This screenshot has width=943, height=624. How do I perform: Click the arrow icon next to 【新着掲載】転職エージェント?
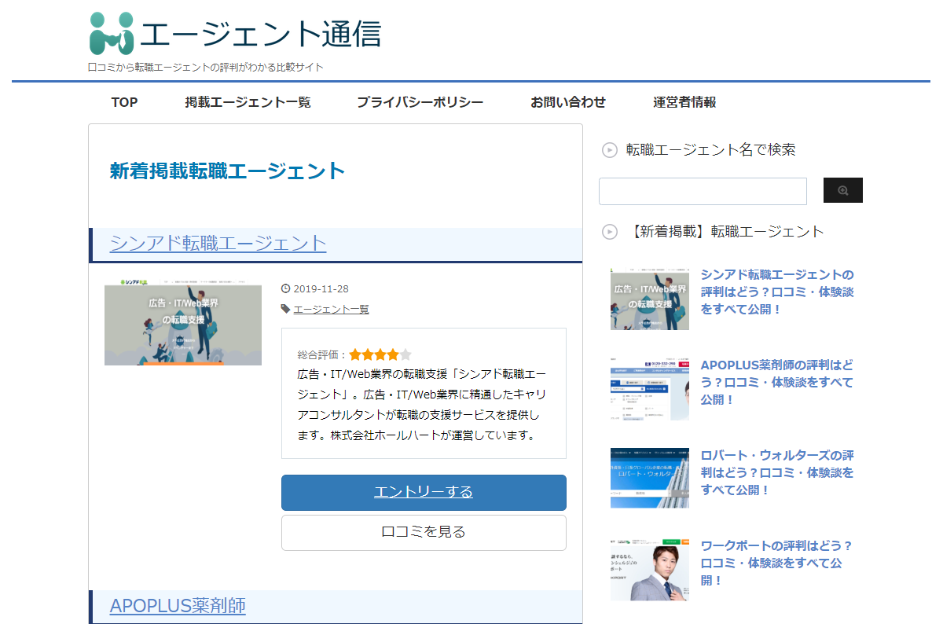pyautogui.click(x=609, y=232)
